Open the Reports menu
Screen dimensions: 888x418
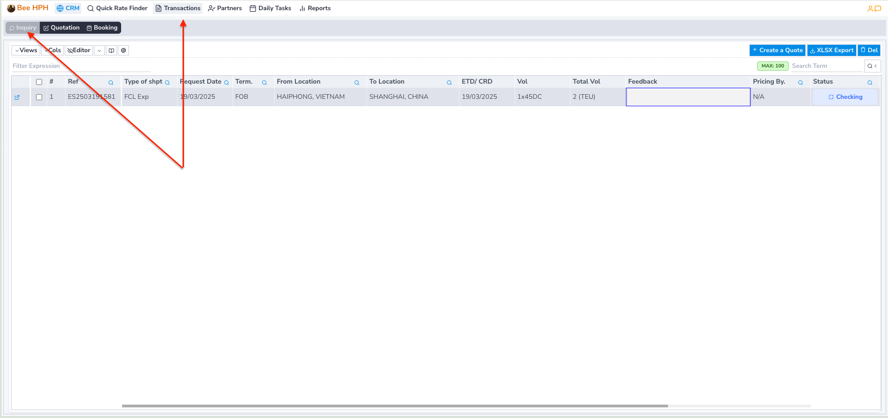(315, 8)
